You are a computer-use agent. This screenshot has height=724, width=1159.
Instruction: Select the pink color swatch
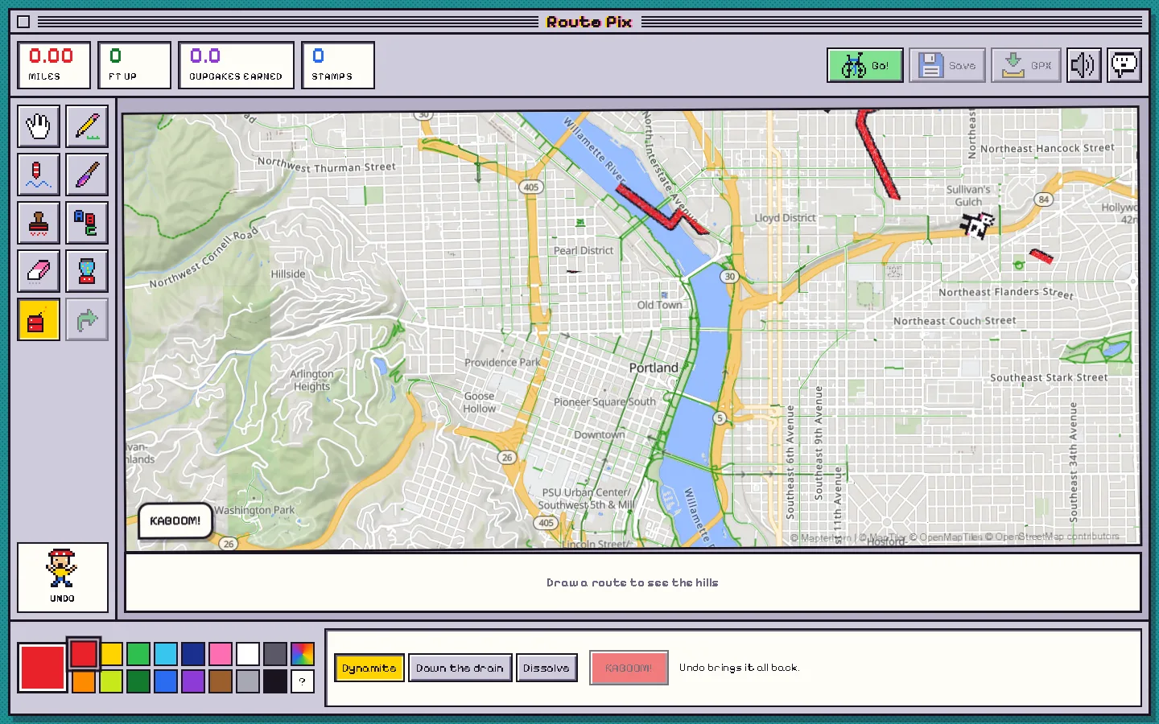pos(221,654)
